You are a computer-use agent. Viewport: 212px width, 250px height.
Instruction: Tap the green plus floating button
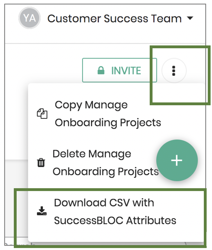coord(177,160)
